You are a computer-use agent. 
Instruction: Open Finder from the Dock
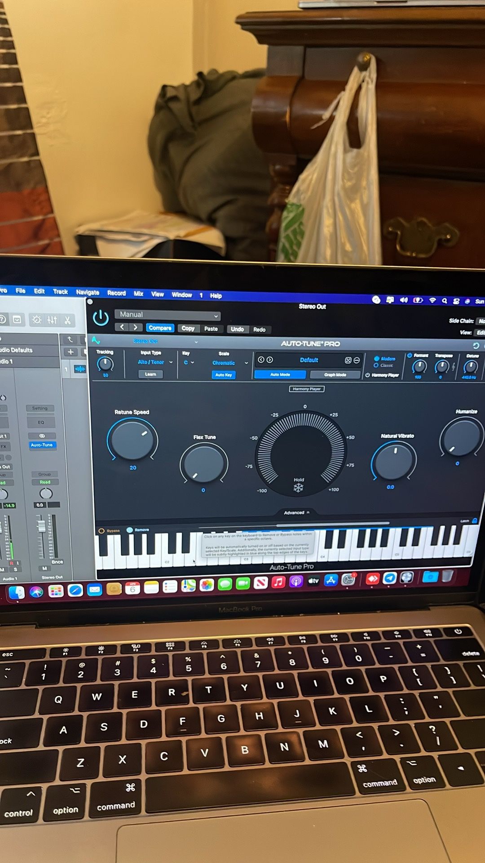[17, 592]
